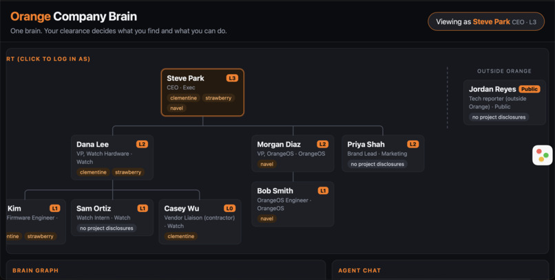Click 'VP, OrangeOS · OrangeOS' role text
The width and height of the screenshot is (555, 280).
[291, 154]
